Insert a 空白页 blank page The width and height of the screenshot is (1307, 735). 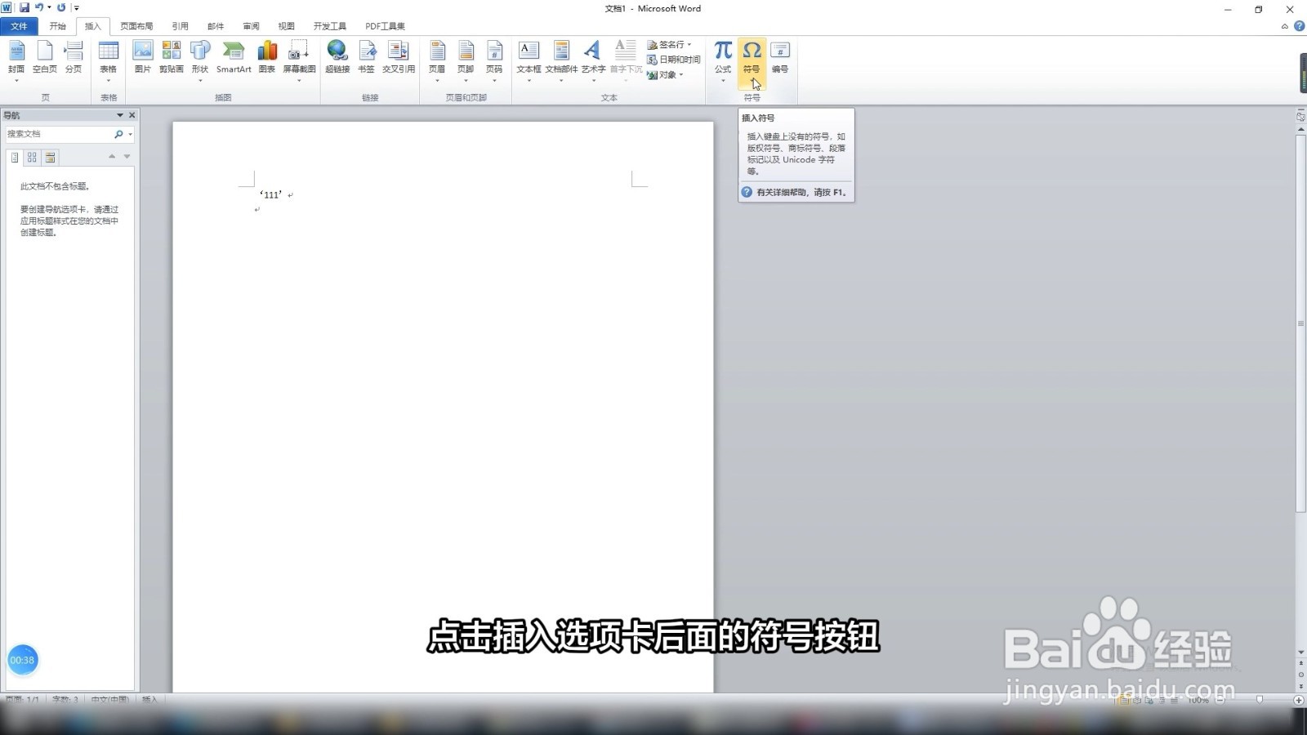[x=45, y=59]
